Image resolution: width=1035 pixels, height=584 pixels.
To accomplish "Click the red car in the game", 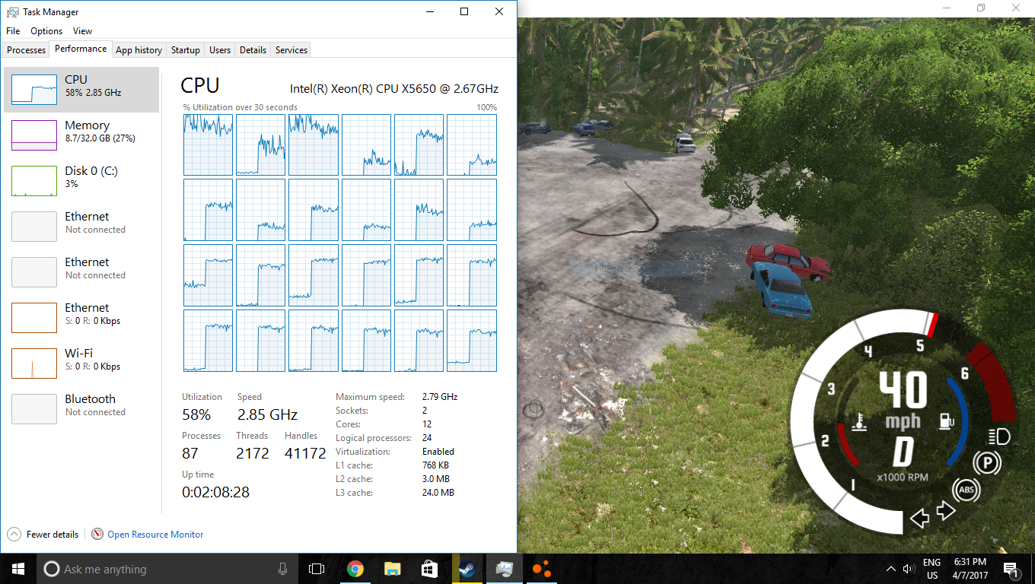I will (x=788, y=262).
